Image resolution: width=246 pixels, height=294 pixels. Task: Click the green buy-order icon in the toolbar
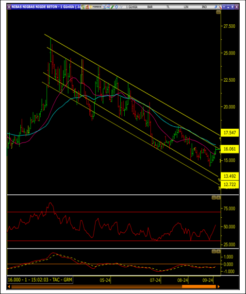click(x=83, y=7)
